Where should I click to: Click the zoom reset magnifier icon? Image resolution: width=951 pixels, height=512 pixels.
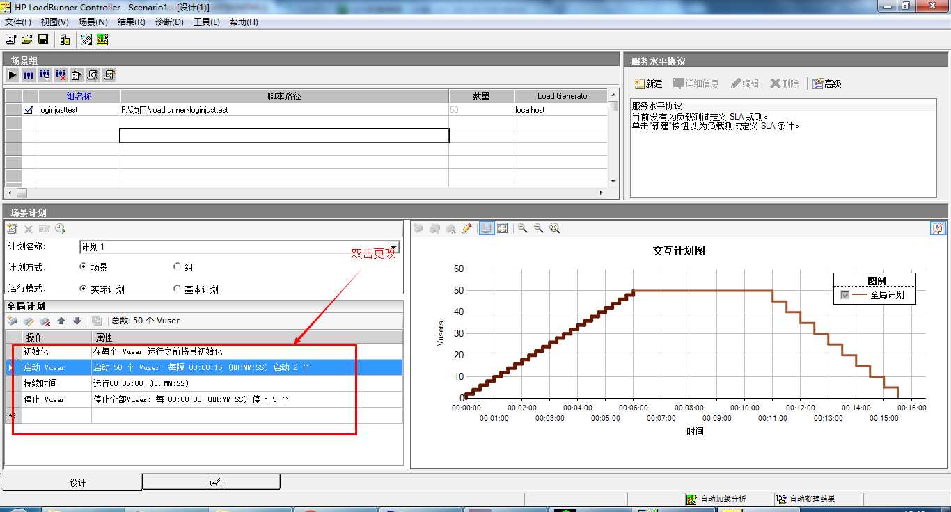click(555, 228)
